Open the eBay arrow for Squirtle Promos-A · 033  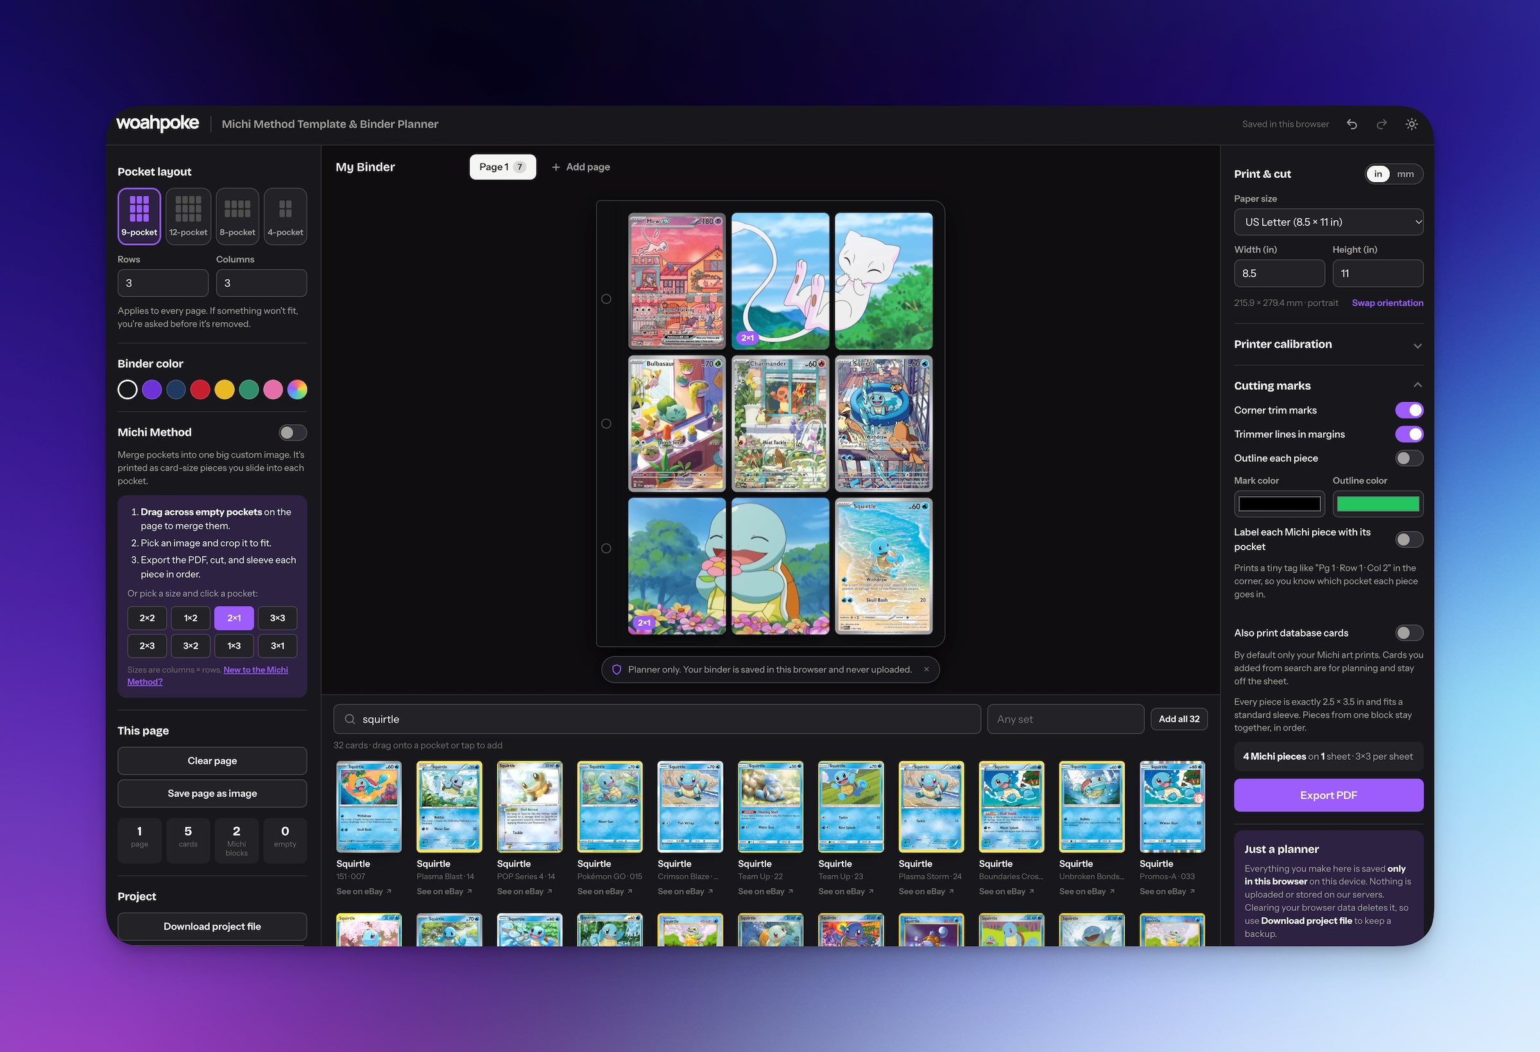coord(1192,892)
